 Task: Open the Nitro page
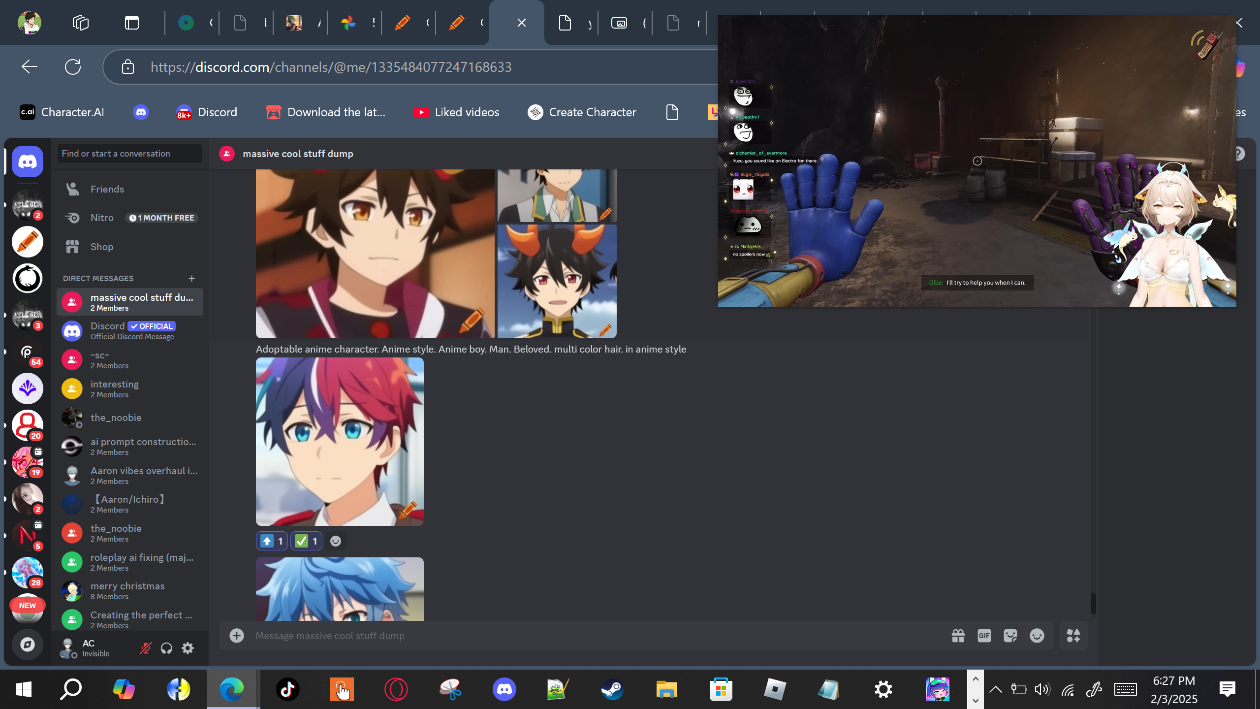130,218
